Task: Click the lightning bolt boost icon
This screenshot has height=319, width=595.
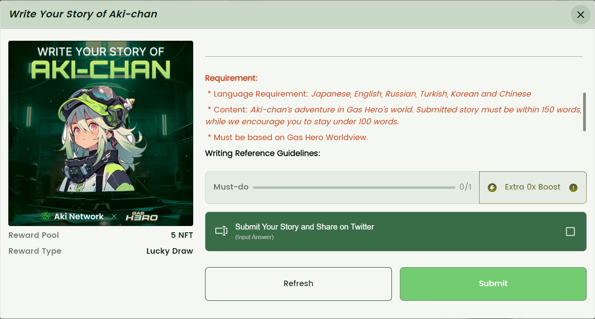Action: click(x=492, y=188)
